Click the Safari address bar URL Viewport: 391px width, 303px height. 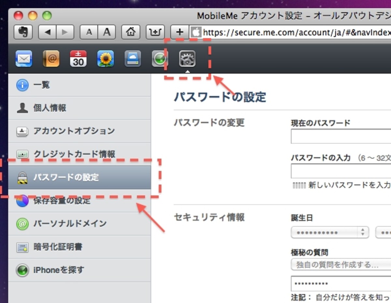point(297,32)
